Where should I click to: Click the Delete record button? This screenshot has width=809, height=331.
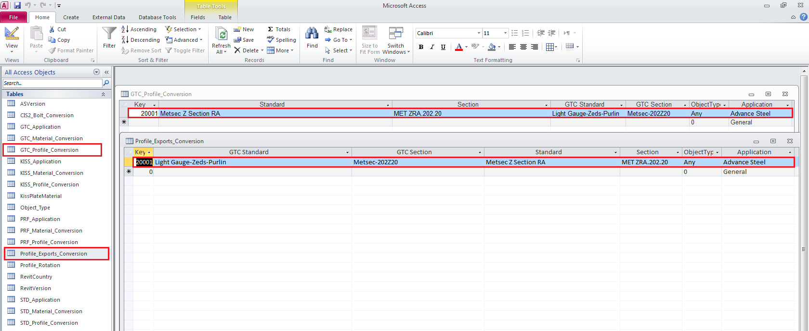coord(248,50)
